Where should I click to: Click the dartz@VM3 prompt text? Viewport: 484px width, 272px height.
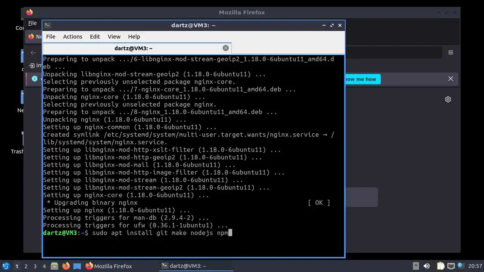click(x=65, y=233)
